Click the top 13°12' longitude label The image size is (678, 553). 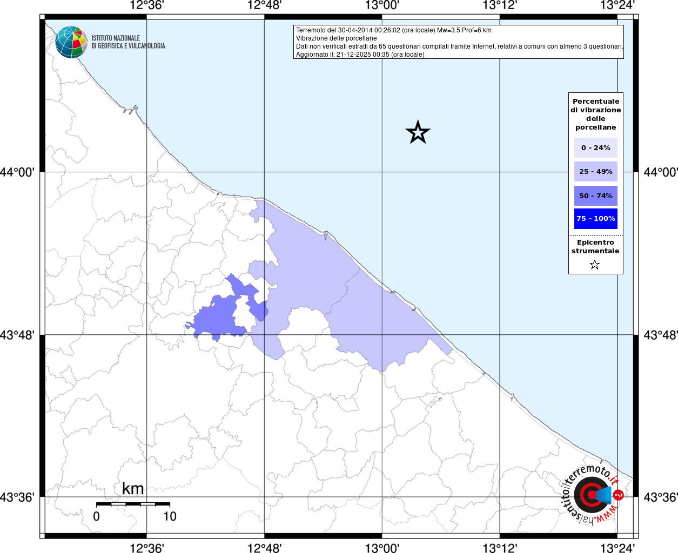[x=500, y=6]
